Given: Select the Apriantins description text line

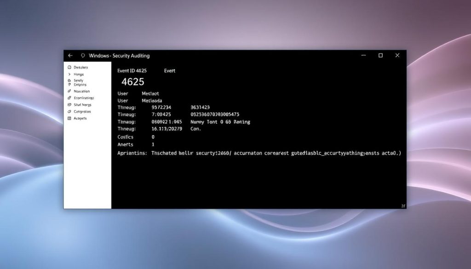Looking at the screenshot, I should pyautogui.click(x=230, y=153).
